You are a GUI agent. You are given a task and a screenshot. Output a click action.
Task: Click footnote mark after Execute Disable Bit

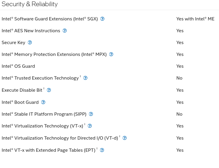click(44, 88)
